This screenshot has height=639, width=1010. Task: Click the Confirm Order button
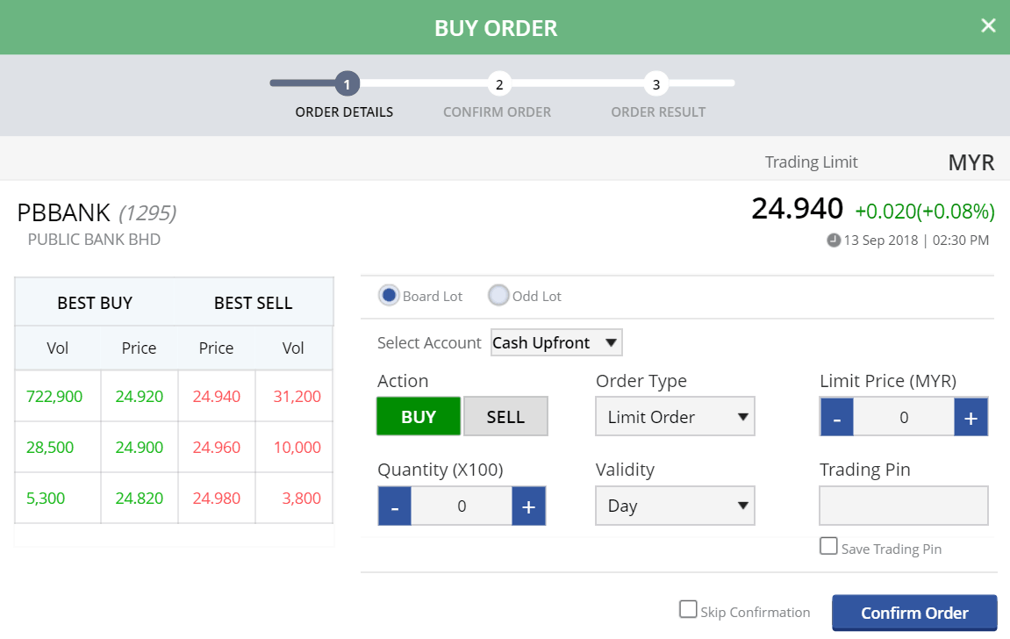pyautogui.click(x=914, y=613)
